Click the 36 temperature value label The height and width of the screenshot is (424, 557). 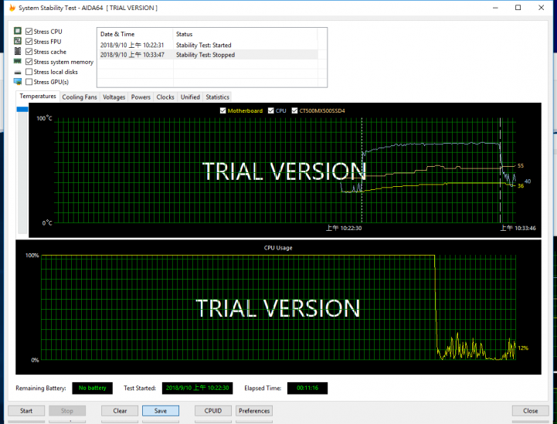coord(521,185)
